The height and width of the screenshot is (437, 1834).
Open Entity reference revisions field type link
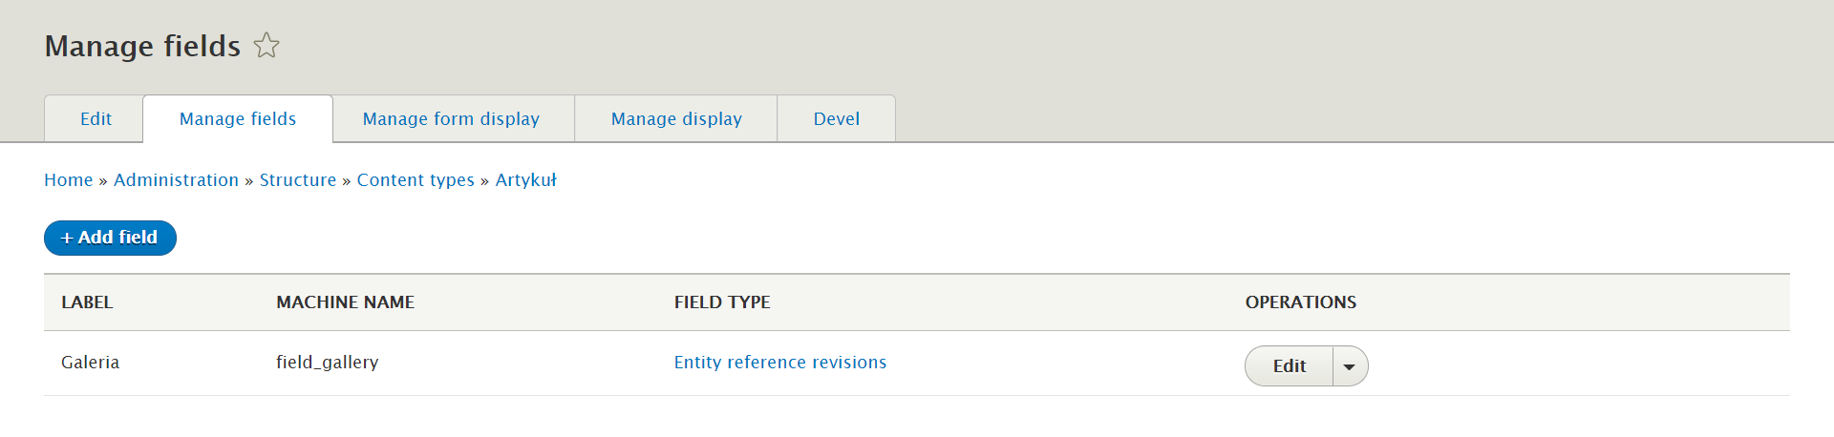point(780,363)
